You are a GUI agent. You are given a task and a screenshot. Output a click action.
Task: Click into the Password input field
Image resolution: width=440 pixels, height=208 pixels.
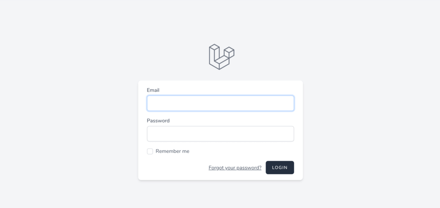point(220,134)
